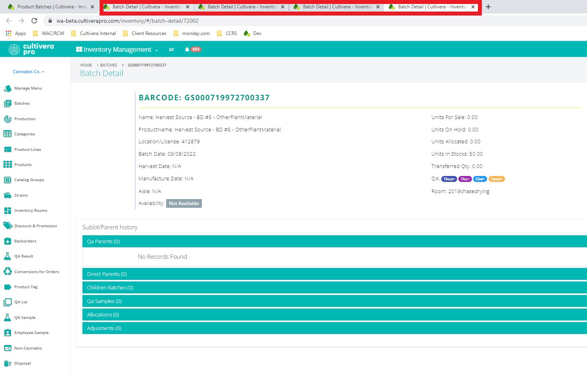
Task: Open Cannabis Co. company dropdown
Action: click(29, 72)
